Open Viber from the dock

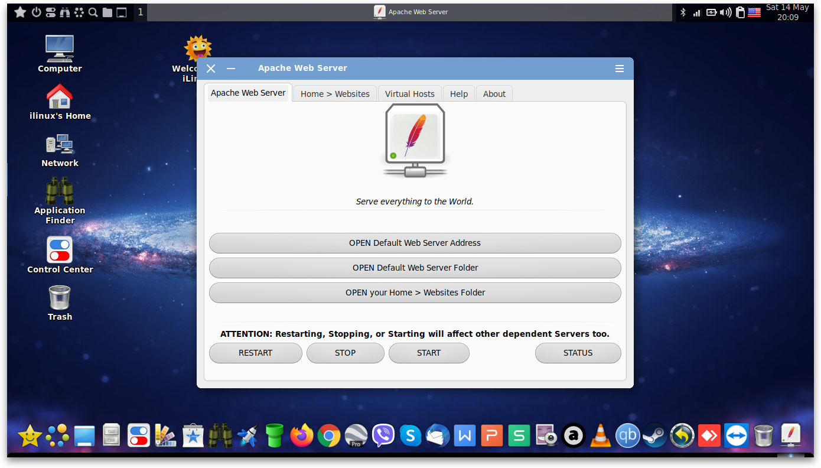click(x=383, y=436)
